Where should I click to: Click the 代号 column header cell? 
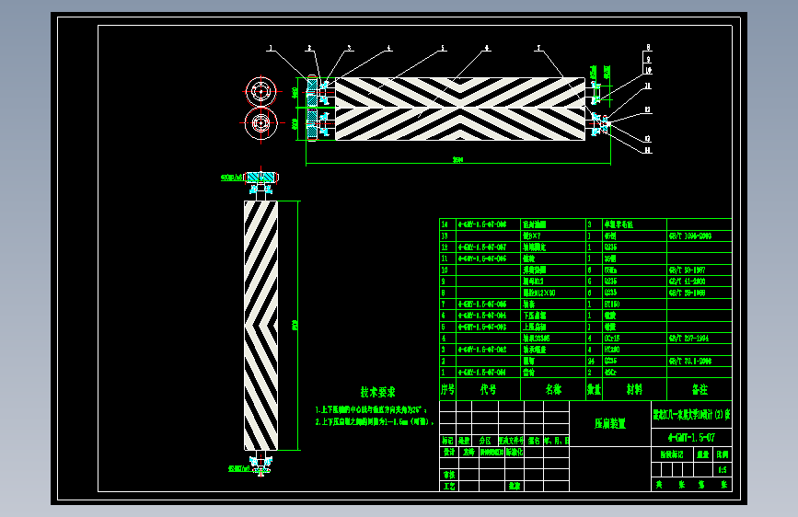488,389
